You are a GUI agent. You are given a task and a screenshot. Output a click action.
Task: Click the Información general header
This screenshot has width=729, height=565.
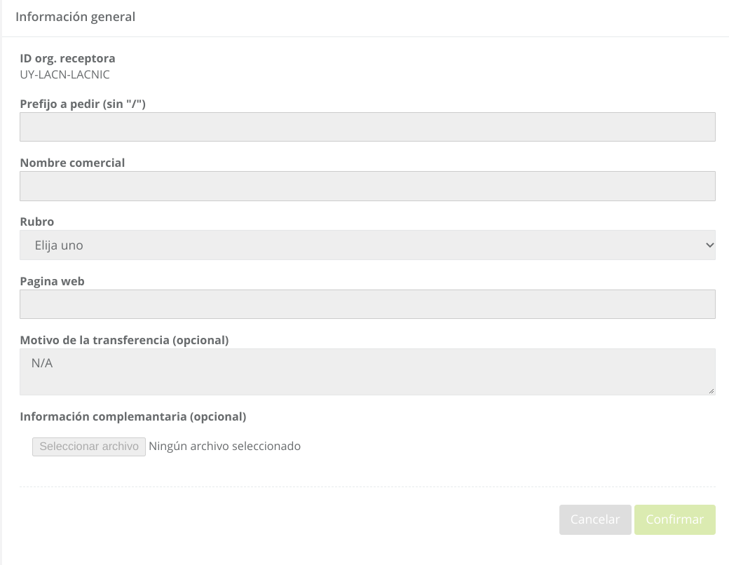point(75,17)
